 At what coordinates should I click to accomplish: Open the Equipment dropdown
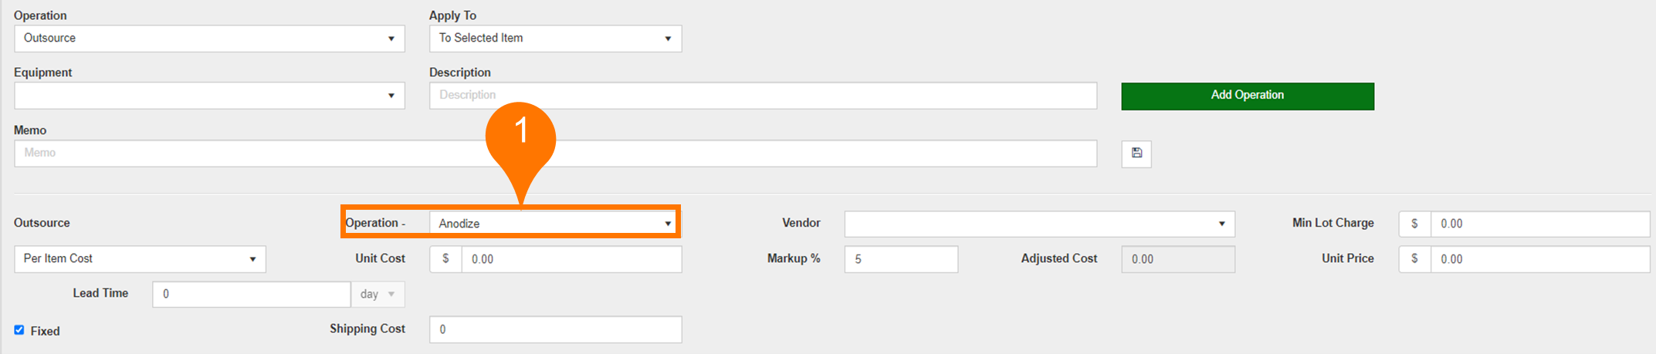(208, 96)
